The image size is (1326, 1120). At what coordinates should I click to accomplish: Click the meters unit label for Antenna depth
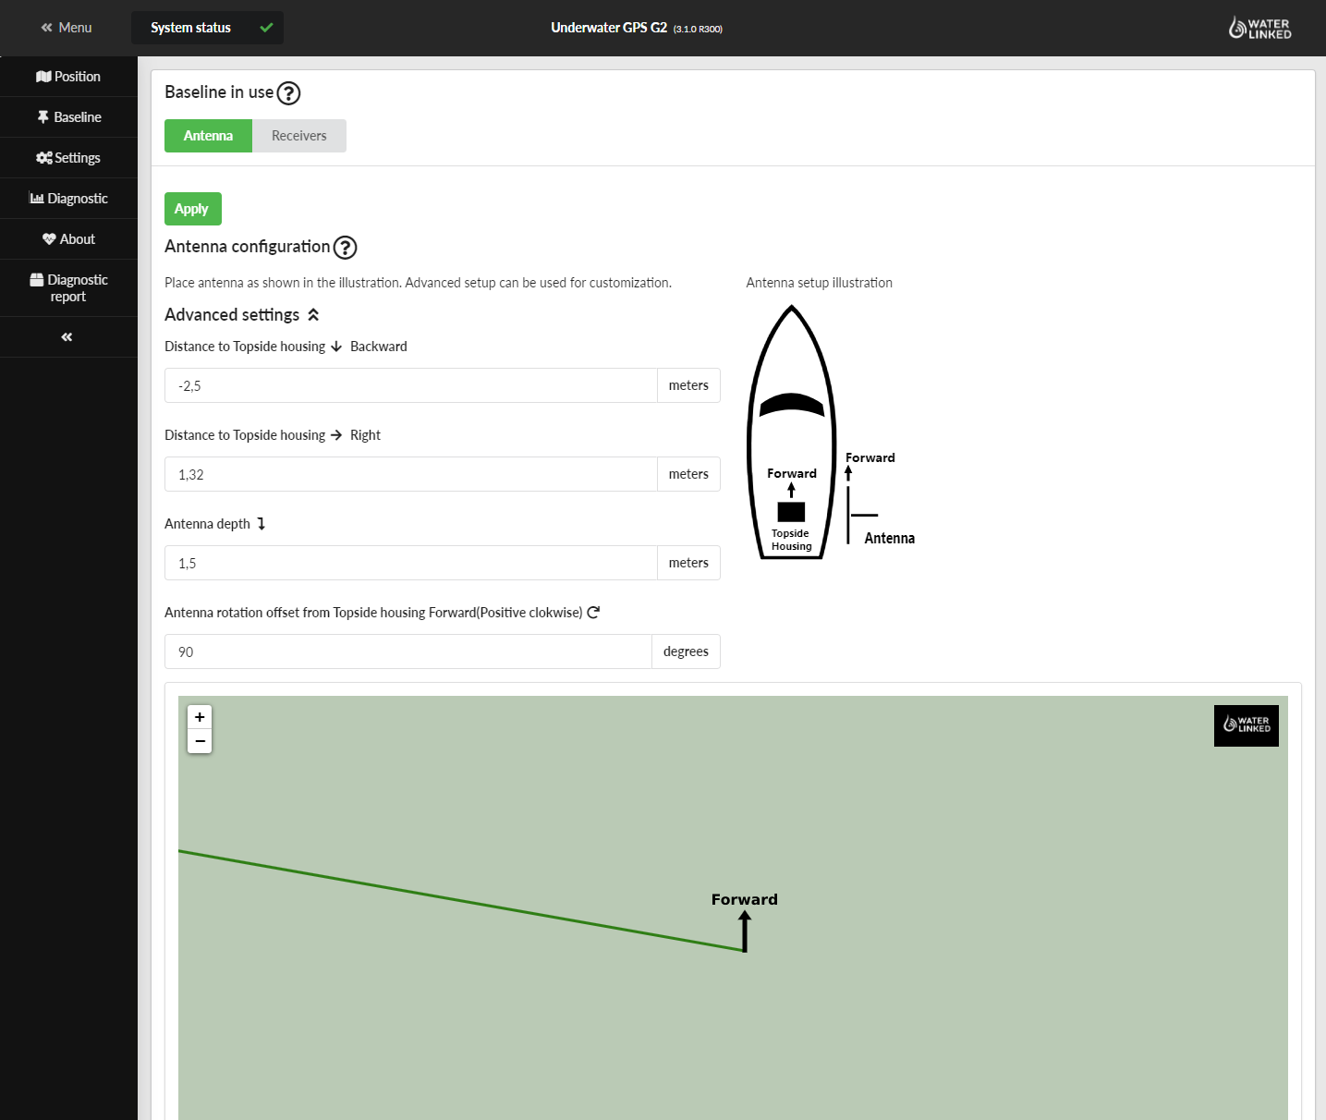click(688, 563)
